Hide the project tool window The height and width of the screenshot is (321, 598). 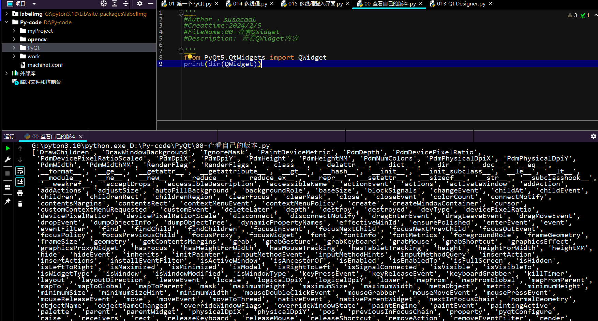click(x=151, y=3)
